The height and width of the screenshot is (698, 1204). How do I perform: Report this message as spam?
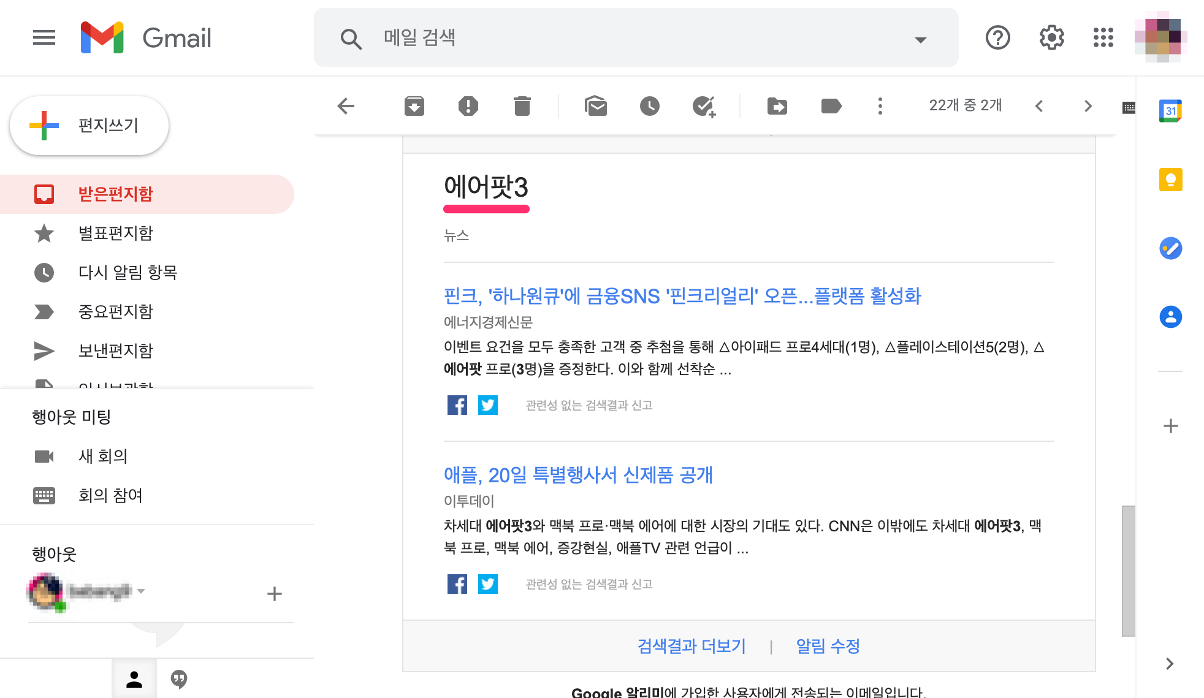tap(468, 106)
